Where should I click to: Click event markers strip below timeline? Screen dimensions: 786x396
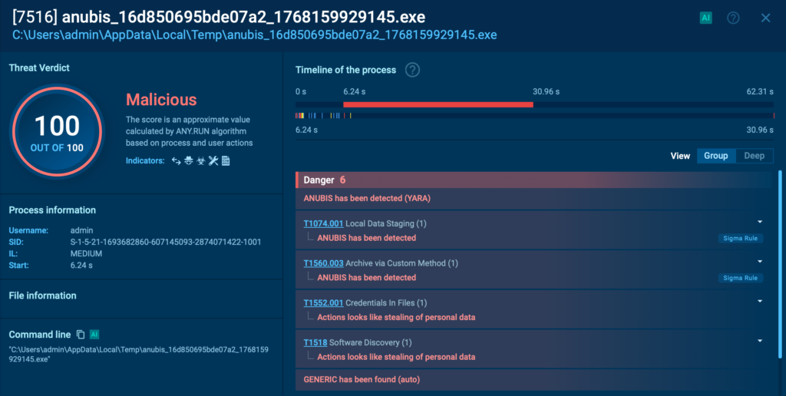534,116
